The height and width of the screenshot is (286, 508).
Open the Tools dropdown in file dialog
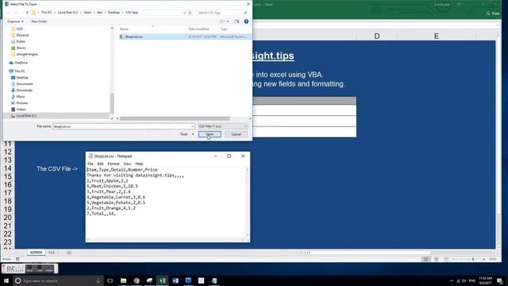pos(187,134)
